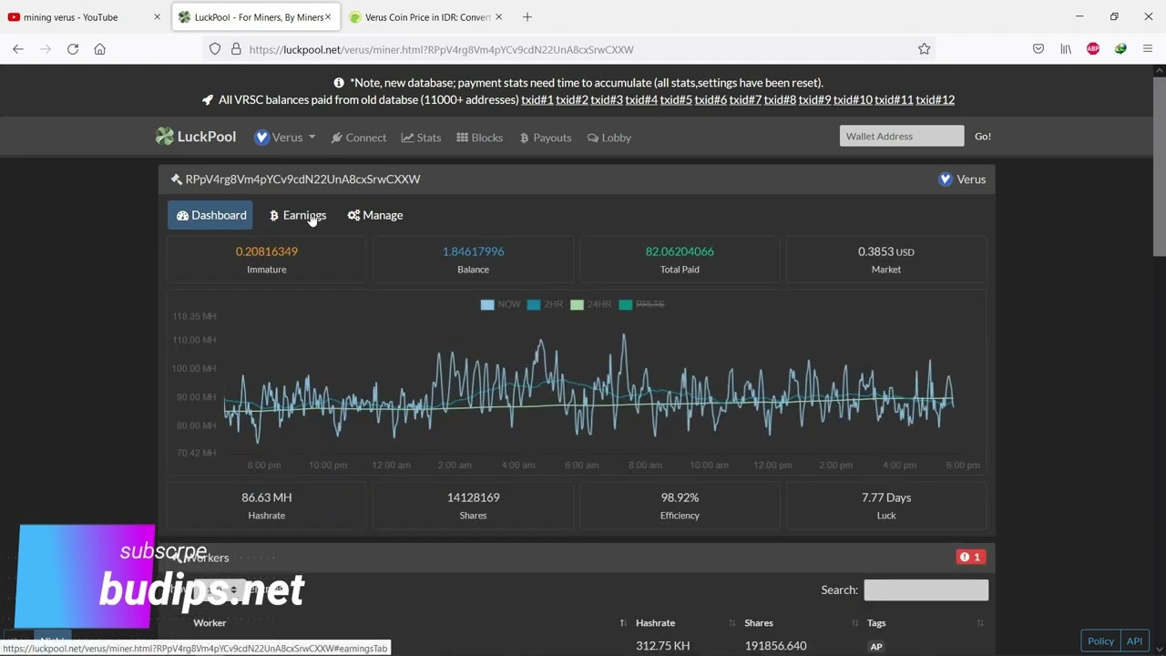The width and height of the screenshot is (1166, 656).
Task: Go back with the browser back arrow
Action: click(18, 49)
